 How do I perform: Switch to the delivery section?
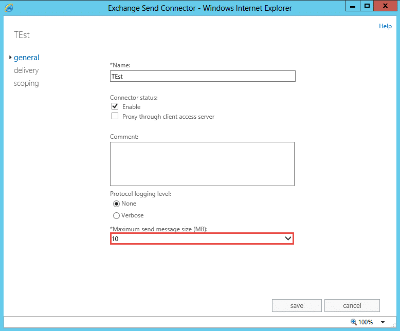tap(26, 70)
